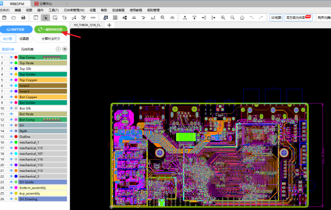Open a file with the folder icon

click(14, 18)
